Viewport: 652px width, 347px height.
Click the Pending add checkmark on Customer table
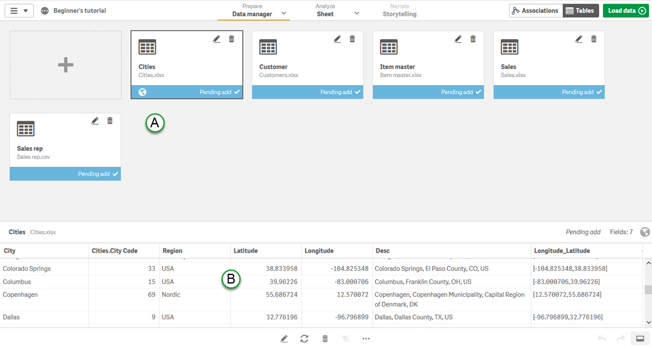(358, 92)
